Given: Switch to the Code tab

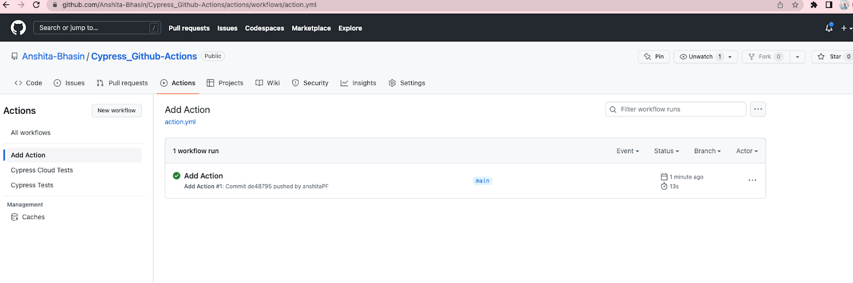Looking at the screenshot, I should 28,83.
